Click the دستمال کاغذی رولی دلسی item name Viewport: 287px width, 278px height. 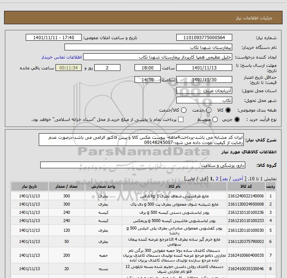tap(174, 269)
